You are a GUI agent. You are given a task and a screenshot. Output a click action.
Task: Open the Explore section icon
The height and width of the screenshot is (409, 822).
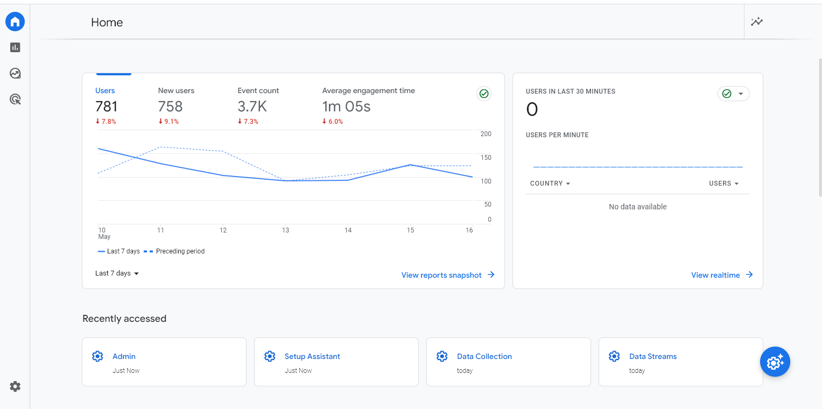(15, 73)
